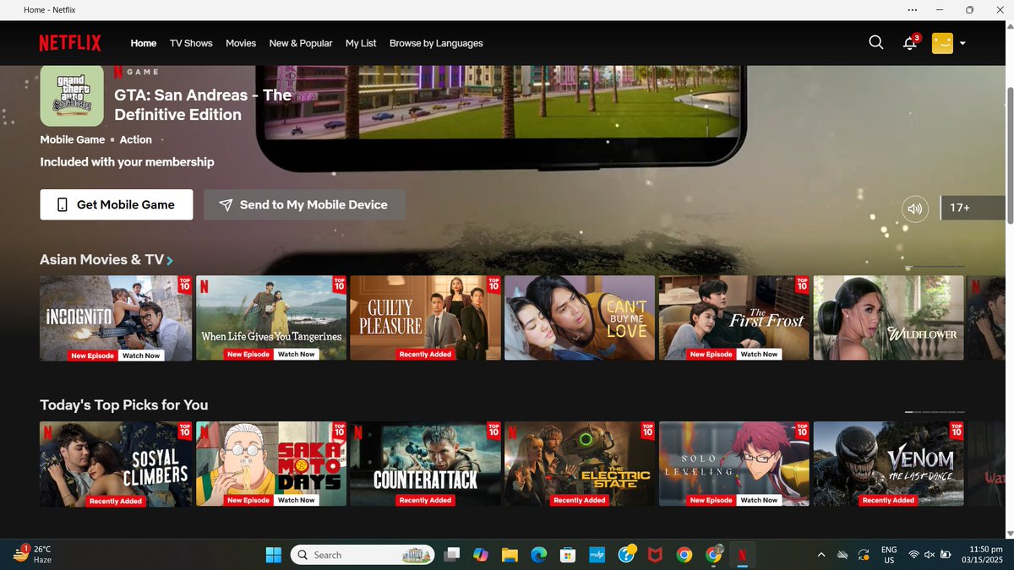Open Sosyal Climbers card
Viewport: 1014px width, 570px height.
[x=116, y=464]
